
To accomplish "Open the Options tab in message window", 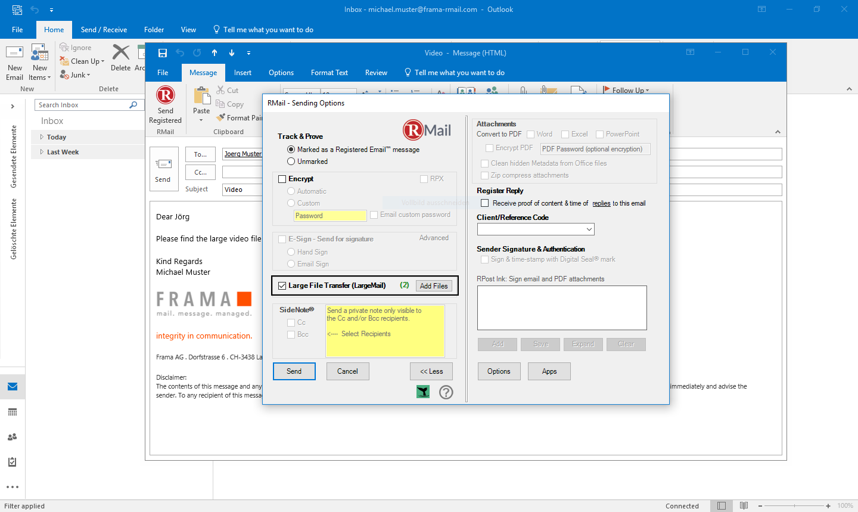I will tap(281, 73).
